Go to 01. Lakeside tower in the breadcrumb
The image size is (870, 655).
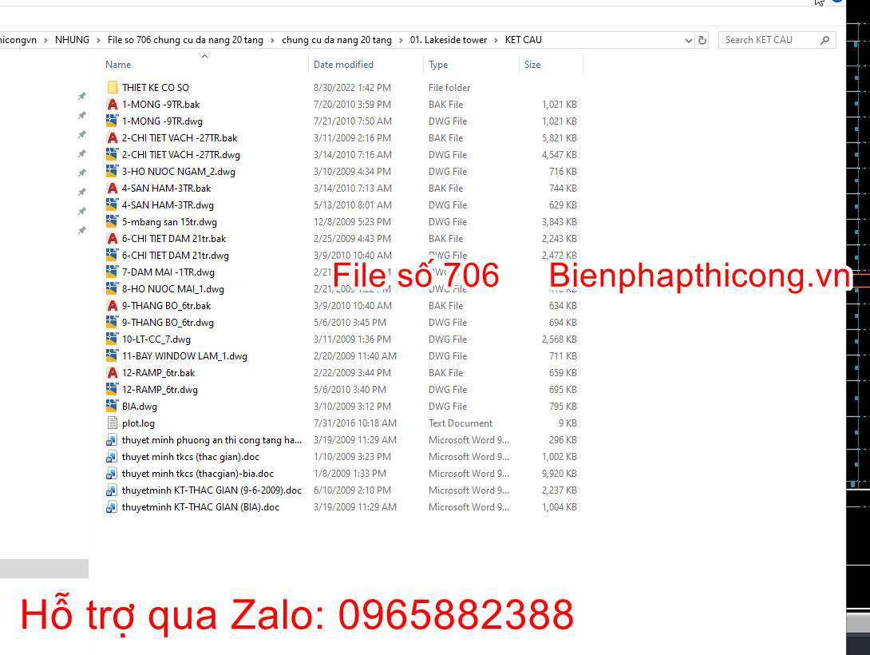point(448,40)
